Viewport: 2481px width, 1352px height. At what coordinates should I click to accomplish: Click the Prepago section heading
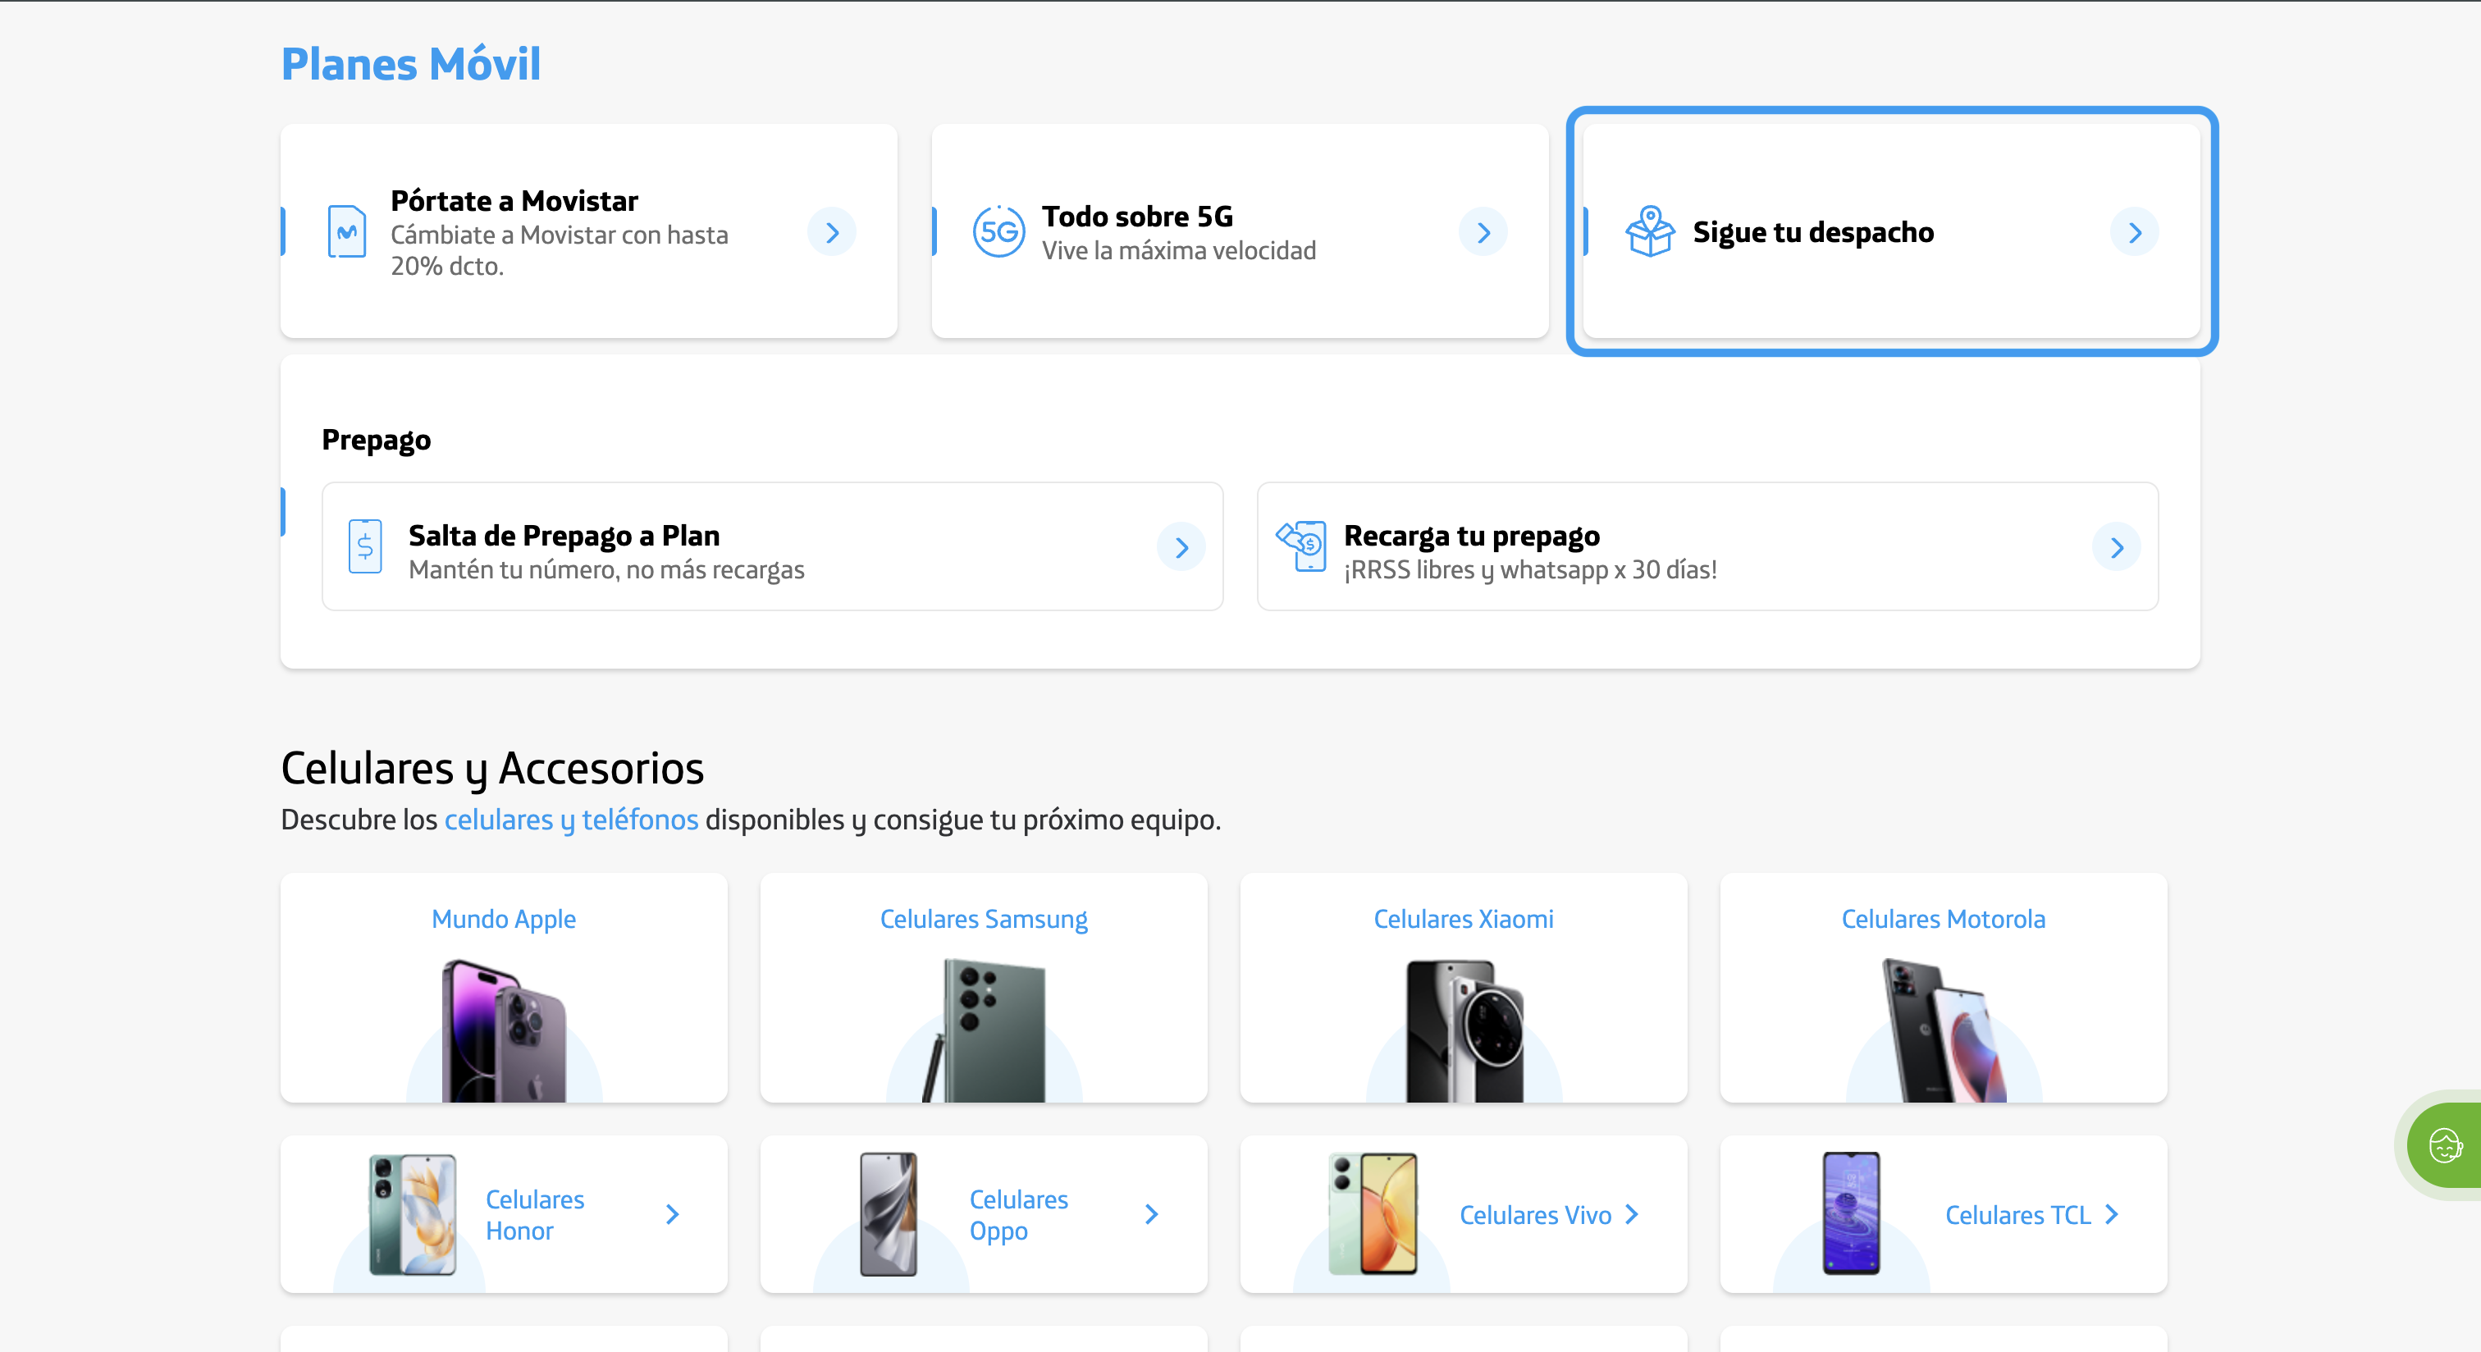[376, 440]
